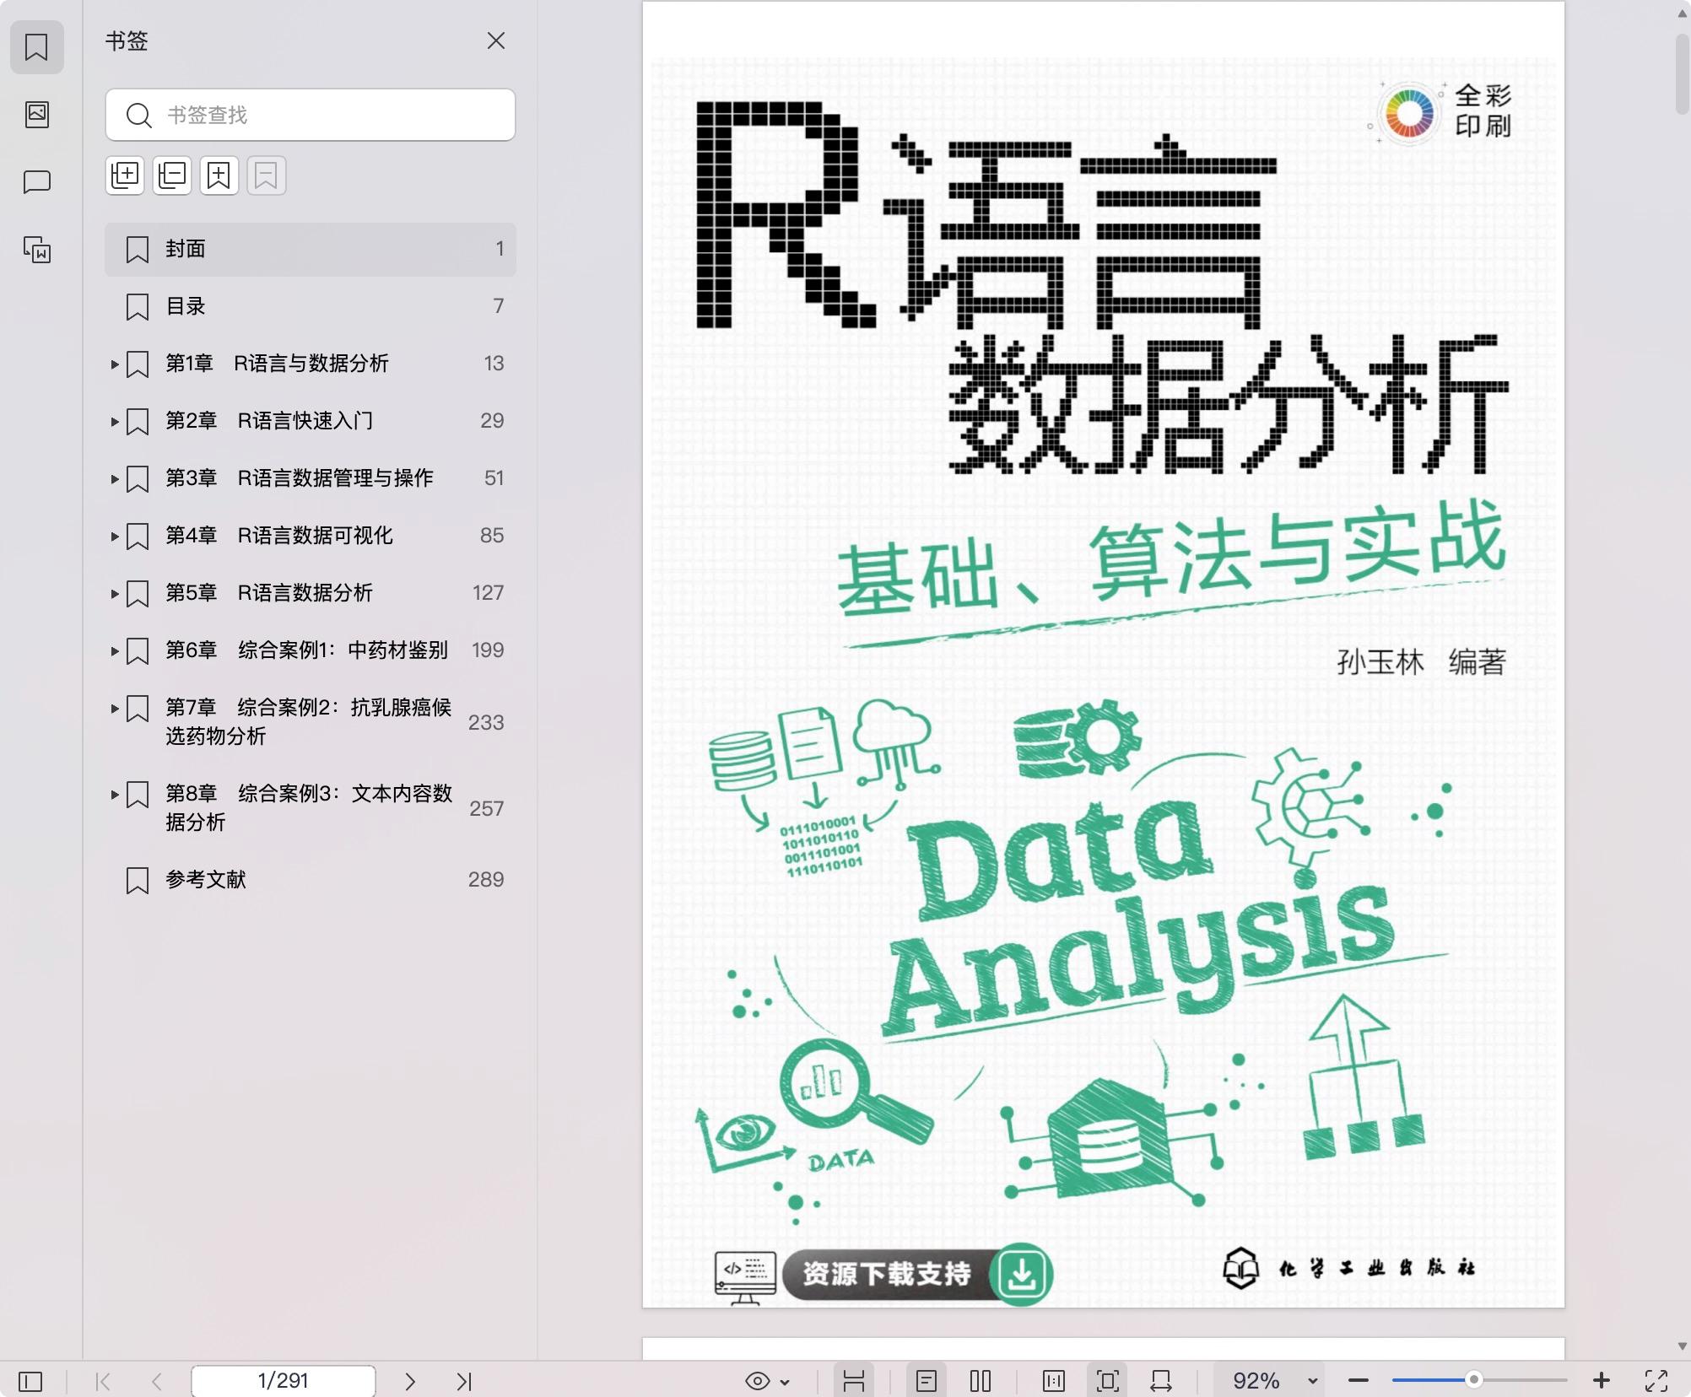Click the delete bookmark icon

[267, 175]
